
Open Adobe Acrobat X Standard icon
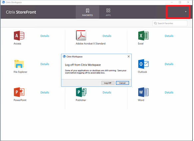click(81, 35)
